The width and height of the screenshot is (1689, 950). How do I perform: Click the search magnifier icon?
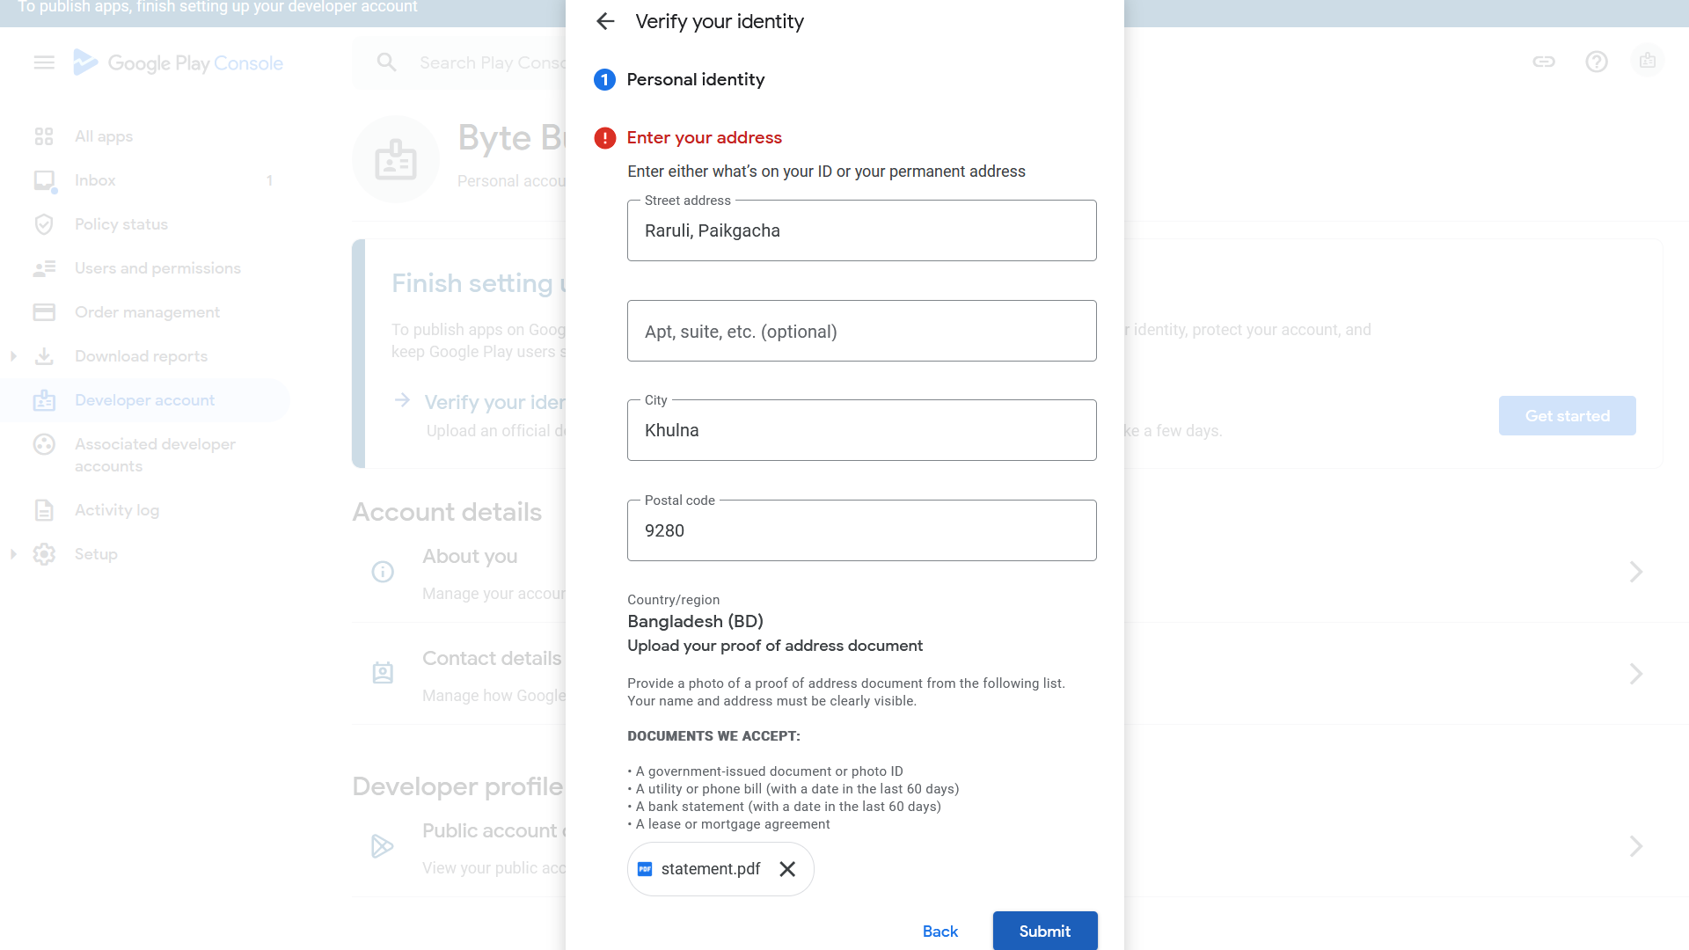pyautogui.click(x=386, y=62)
